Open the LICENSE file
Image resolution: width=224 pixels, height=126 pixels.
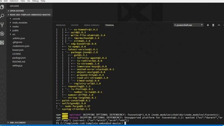(x=16, y=54)
